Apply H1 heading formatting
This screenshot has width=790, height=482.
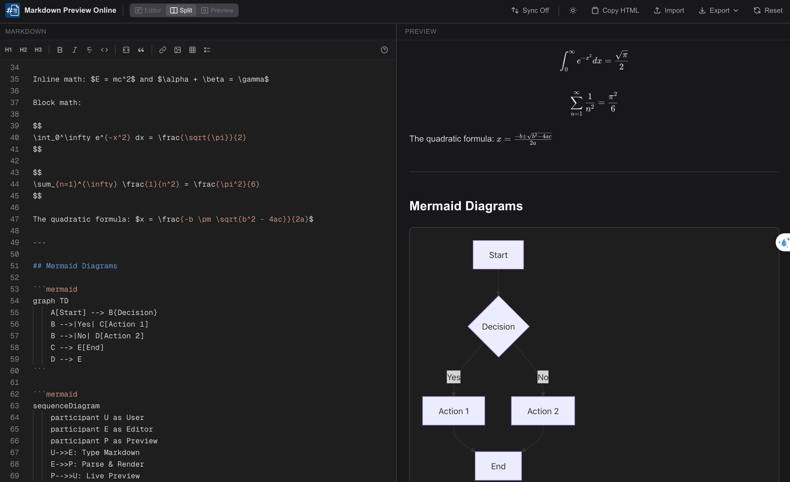point(8,50)
